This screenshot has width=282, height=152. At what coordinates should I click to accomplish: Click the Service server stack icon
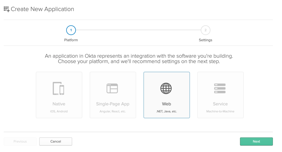[220, 89]
